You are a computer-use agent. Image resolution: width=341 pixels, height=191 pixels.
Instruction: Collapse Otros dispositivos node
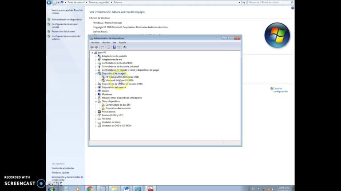pyautogui.click(x=95, y=101)
